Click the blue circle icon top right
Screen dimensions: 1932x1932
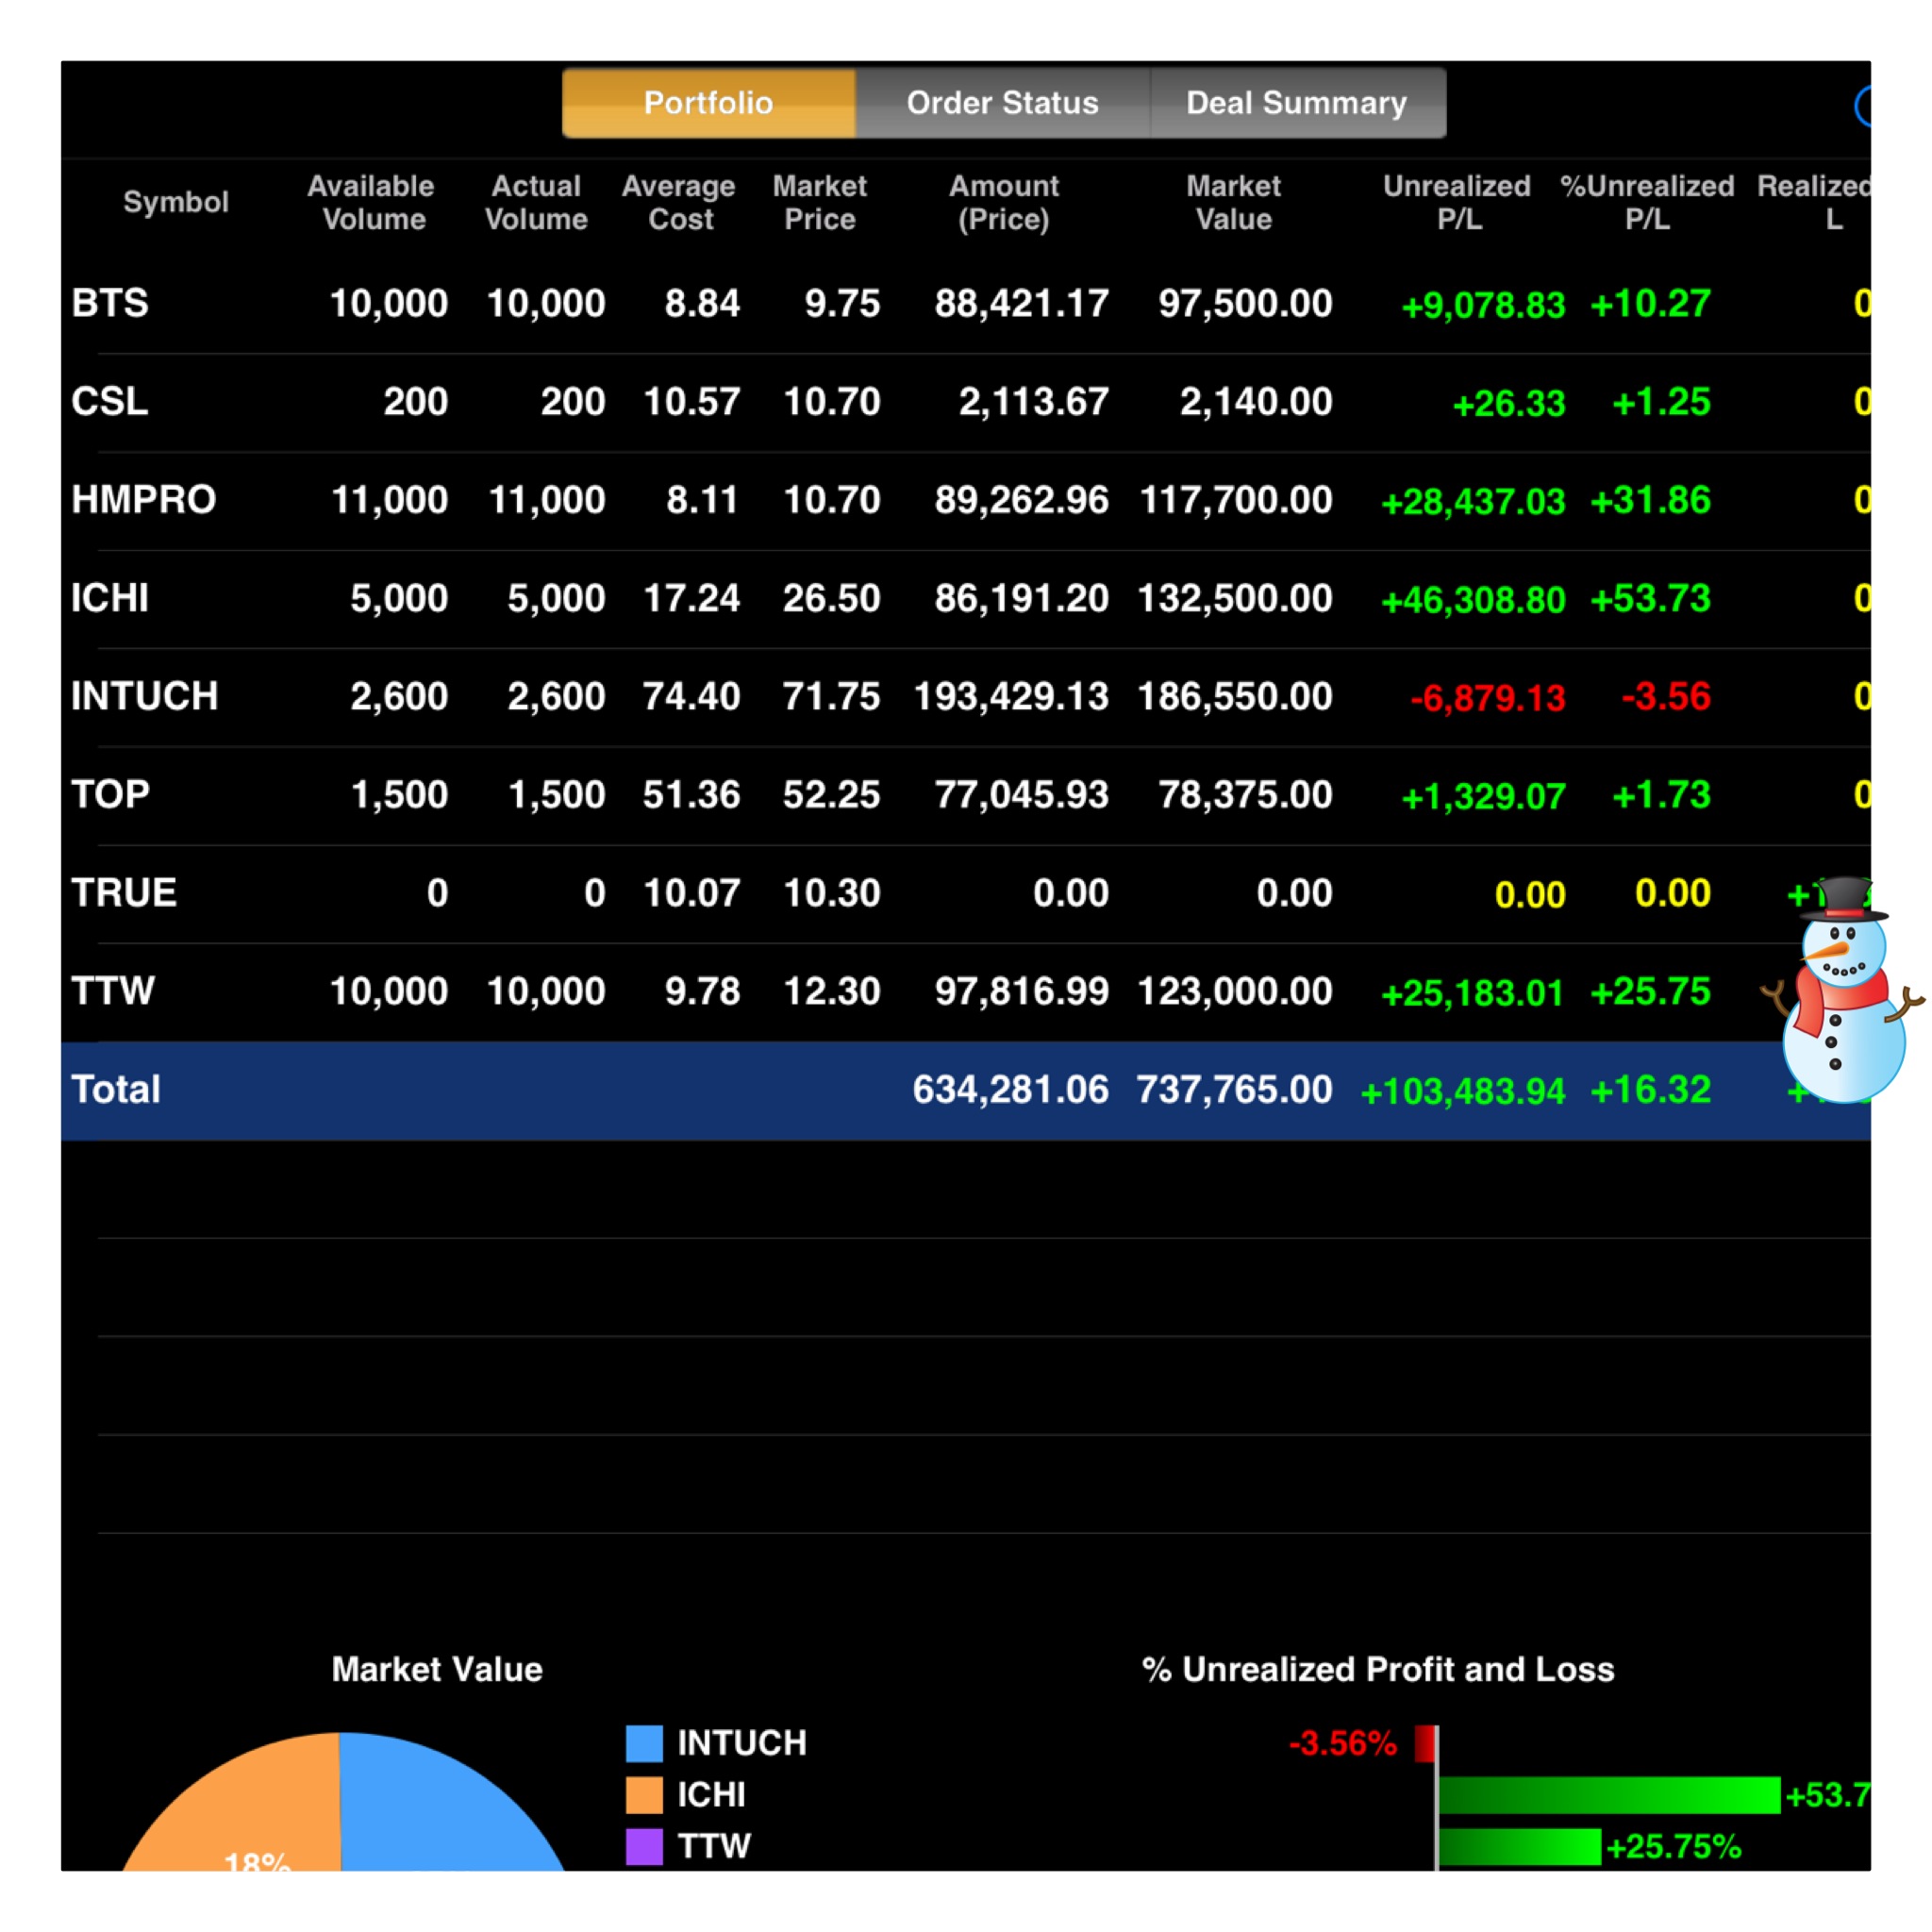point(1863,106)
